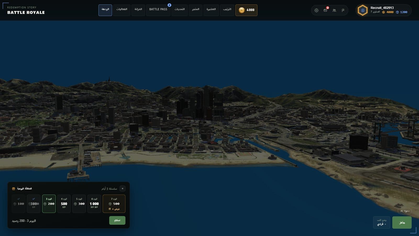This screenshot has height=236, width=419.
Task: Select day 5 reward card 300
Action: point(79,204)
